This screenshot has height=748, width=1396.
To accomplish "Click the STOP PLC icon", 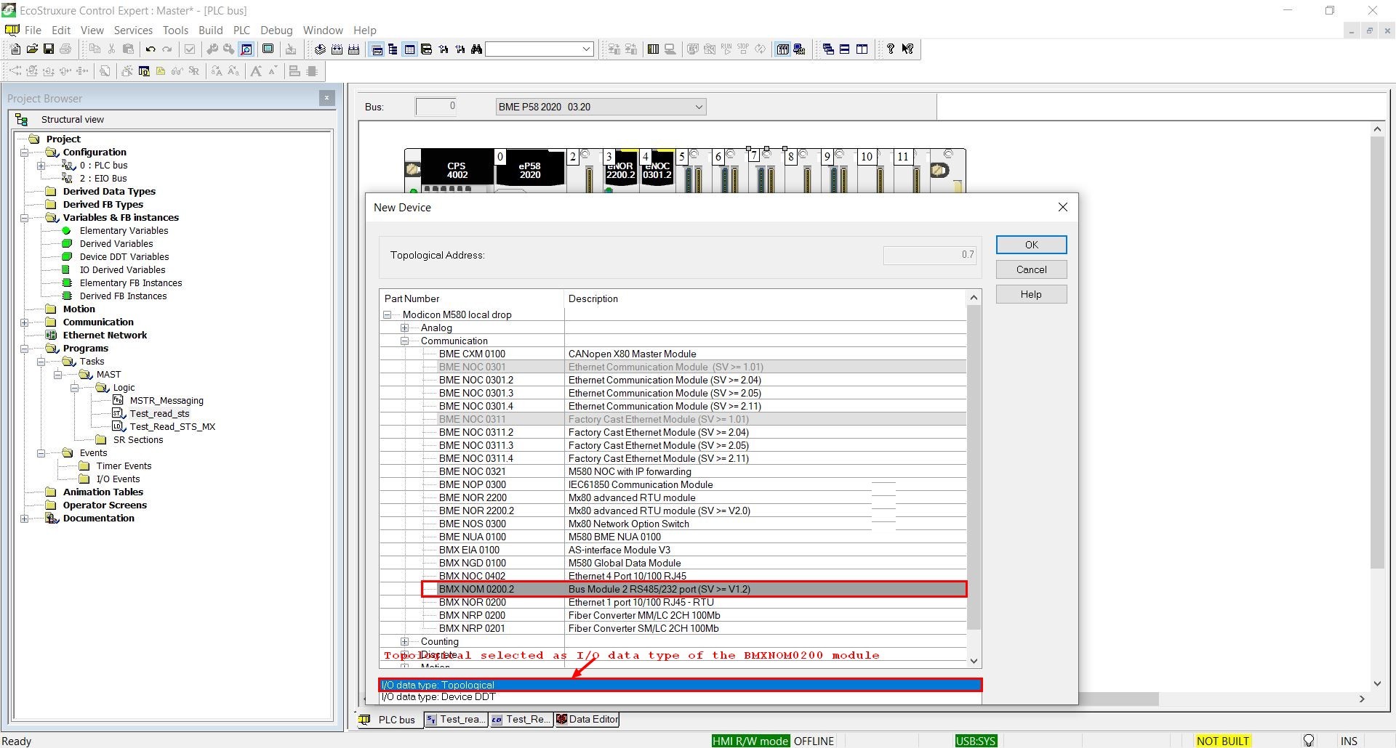I will 743,49.
